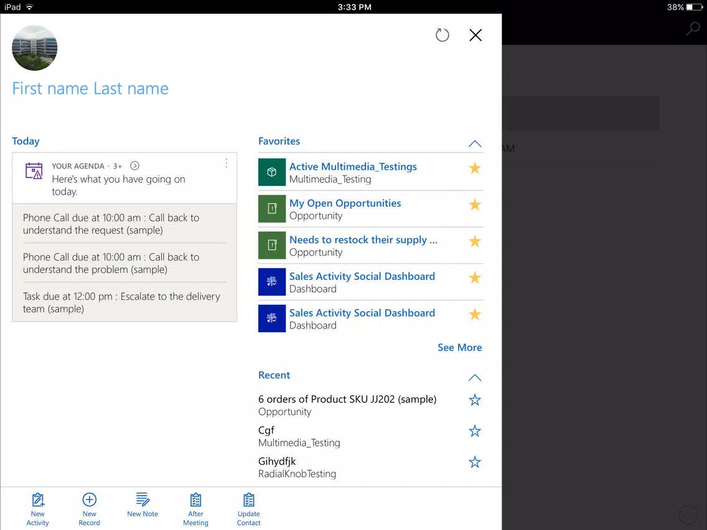Unfavorite My Open Opportunities star
Image resolution: width=707 pixels, height=530 pixels.
coord(475,205)
